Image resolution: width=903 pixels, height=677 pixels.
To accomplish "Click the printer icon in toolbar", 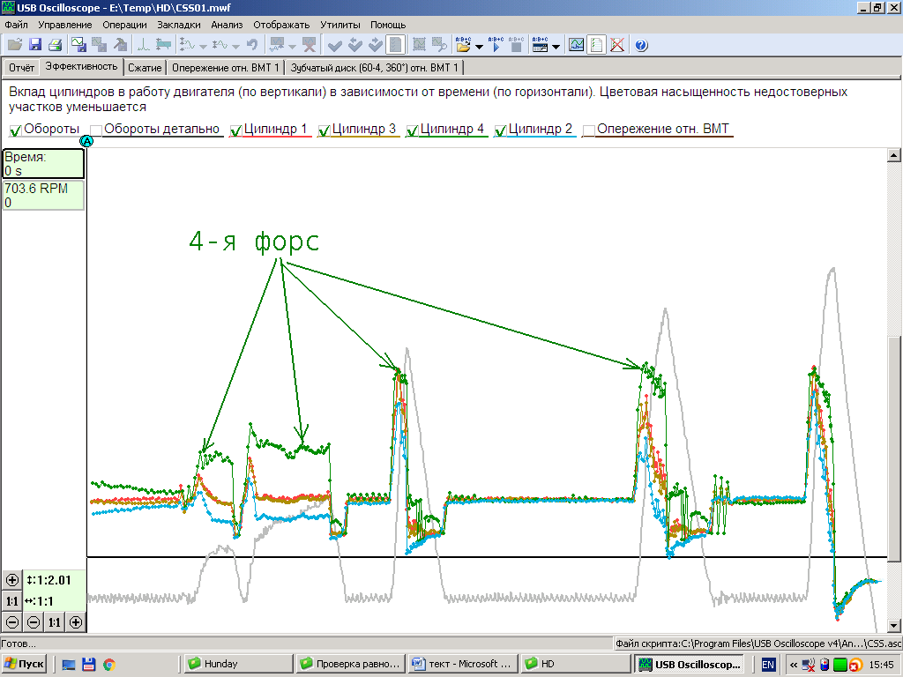I will click(x=55, y=44).
